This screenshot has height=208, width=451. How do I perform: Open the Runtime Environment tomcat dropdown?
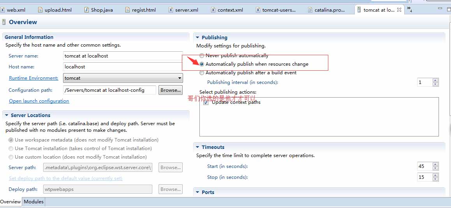pyautogui.click(x=123, y=78)
